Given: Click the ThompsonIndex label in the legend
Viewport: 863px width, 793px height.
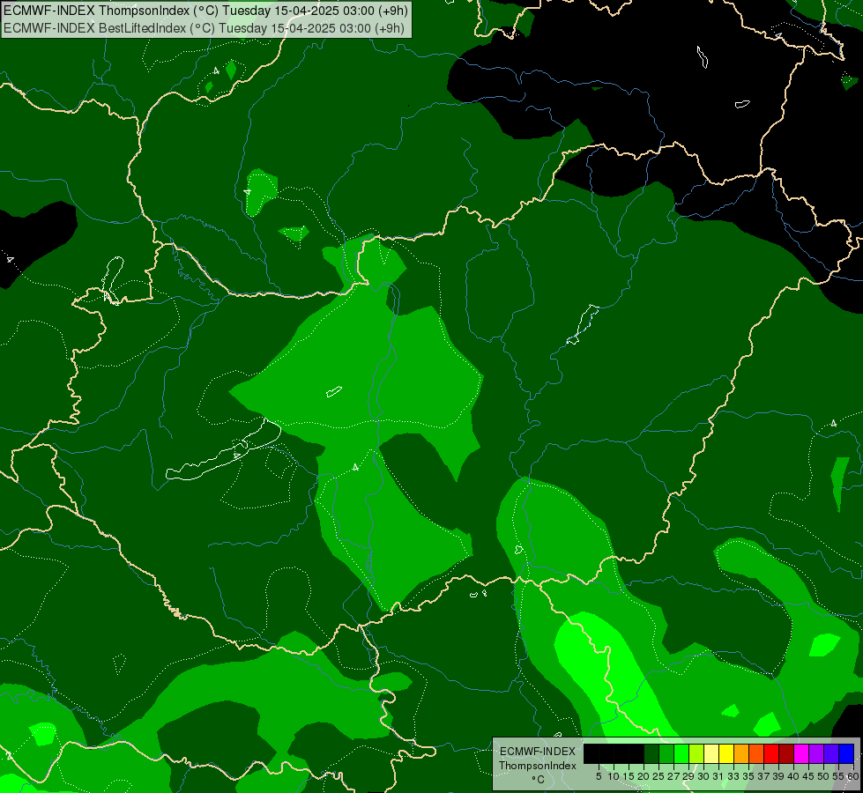Looking at the screenshot, I should click(538, 766).
